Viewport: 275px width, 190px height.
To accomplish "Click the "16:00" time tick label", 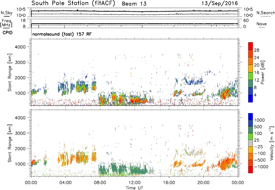I will click(169, 183).
